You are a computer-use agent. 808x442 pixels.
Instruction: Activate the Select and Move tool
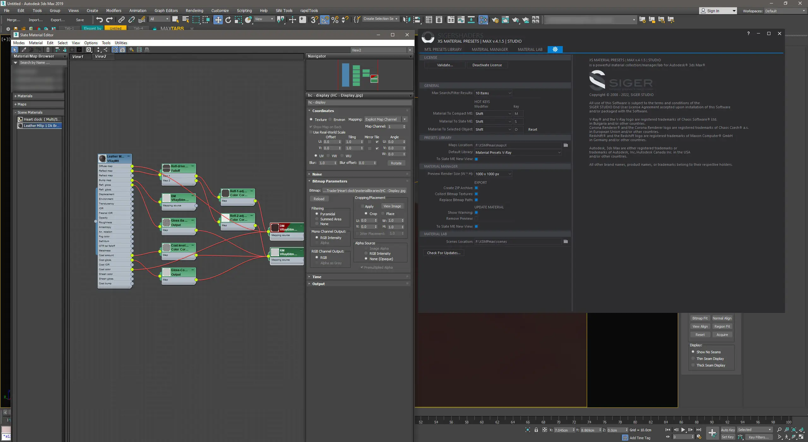(x=218, y=20)
